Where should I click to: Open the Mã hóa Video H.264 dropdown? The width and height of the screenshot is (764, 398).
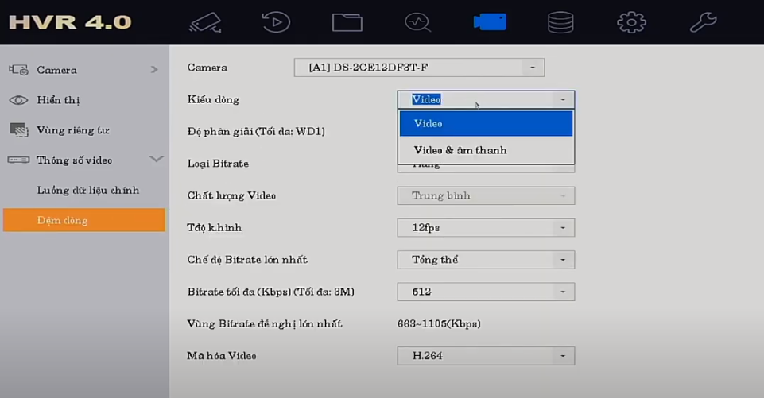486,356
